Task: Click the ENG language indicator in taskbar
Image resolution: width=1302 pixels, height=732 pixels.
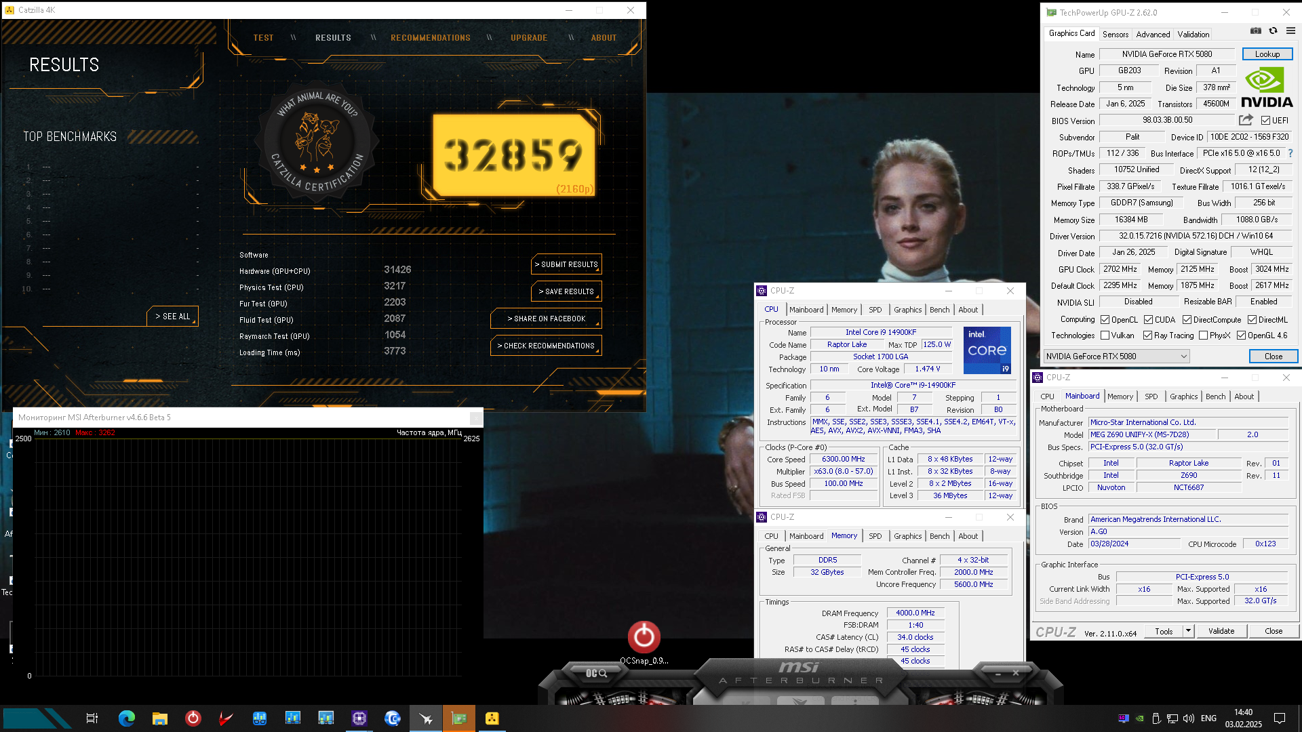Action: (1208, 718)
